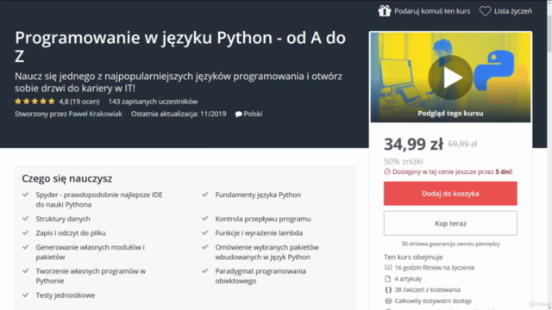Click 'Ostatnia aktualizacja: 11/2019' text
Screen dimensions: 552x310
pos(179,114)
